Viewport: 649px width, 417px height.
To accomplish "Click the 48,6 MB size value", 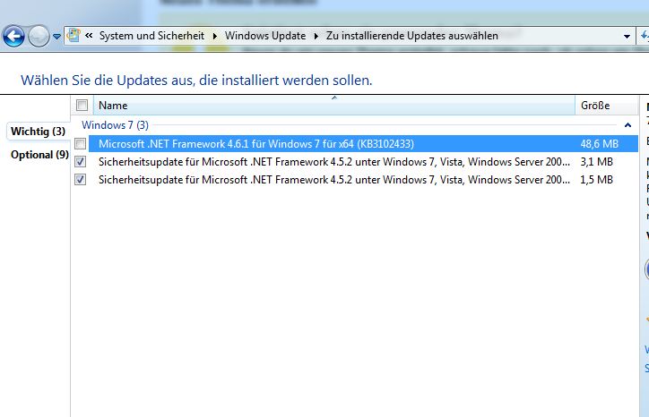I will coord(600,144).
